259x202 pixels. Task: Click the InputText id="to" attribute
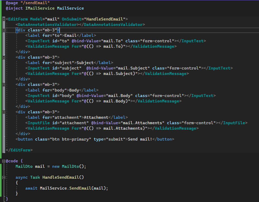[x=61, y=41]
